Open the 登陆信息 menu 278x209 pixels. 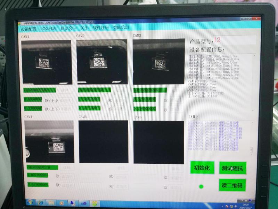121,28
